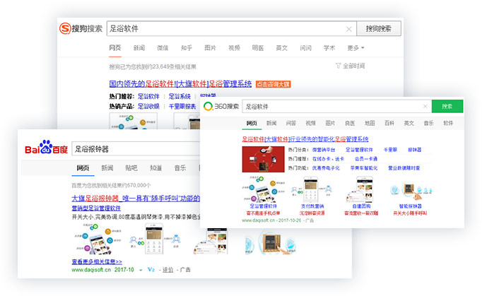Click orange 点击咨询大旗 badge in Sogou result
482x296 pixels.
click(272, 84)
